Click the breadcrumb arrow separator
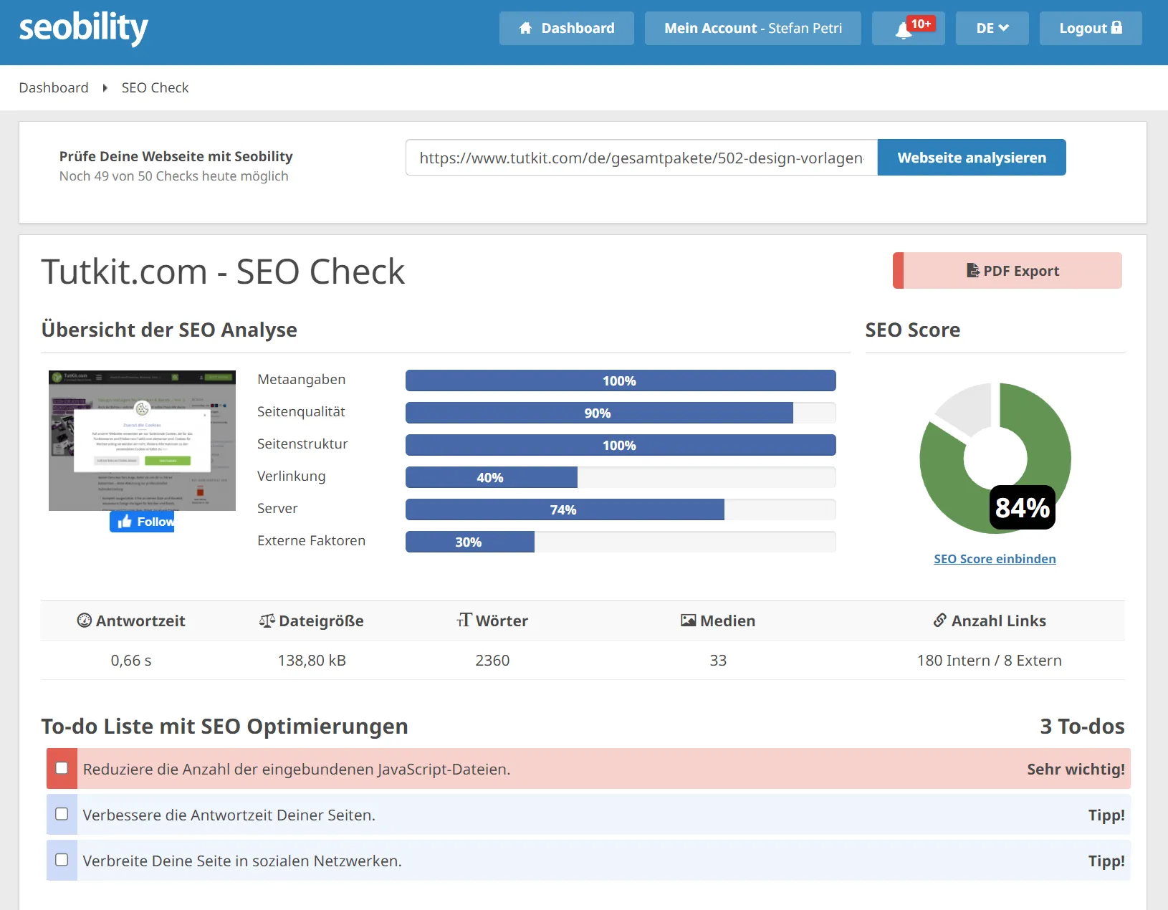This screenshot has width=1168, height=910. pyautogui.click(x=105, y=88)
